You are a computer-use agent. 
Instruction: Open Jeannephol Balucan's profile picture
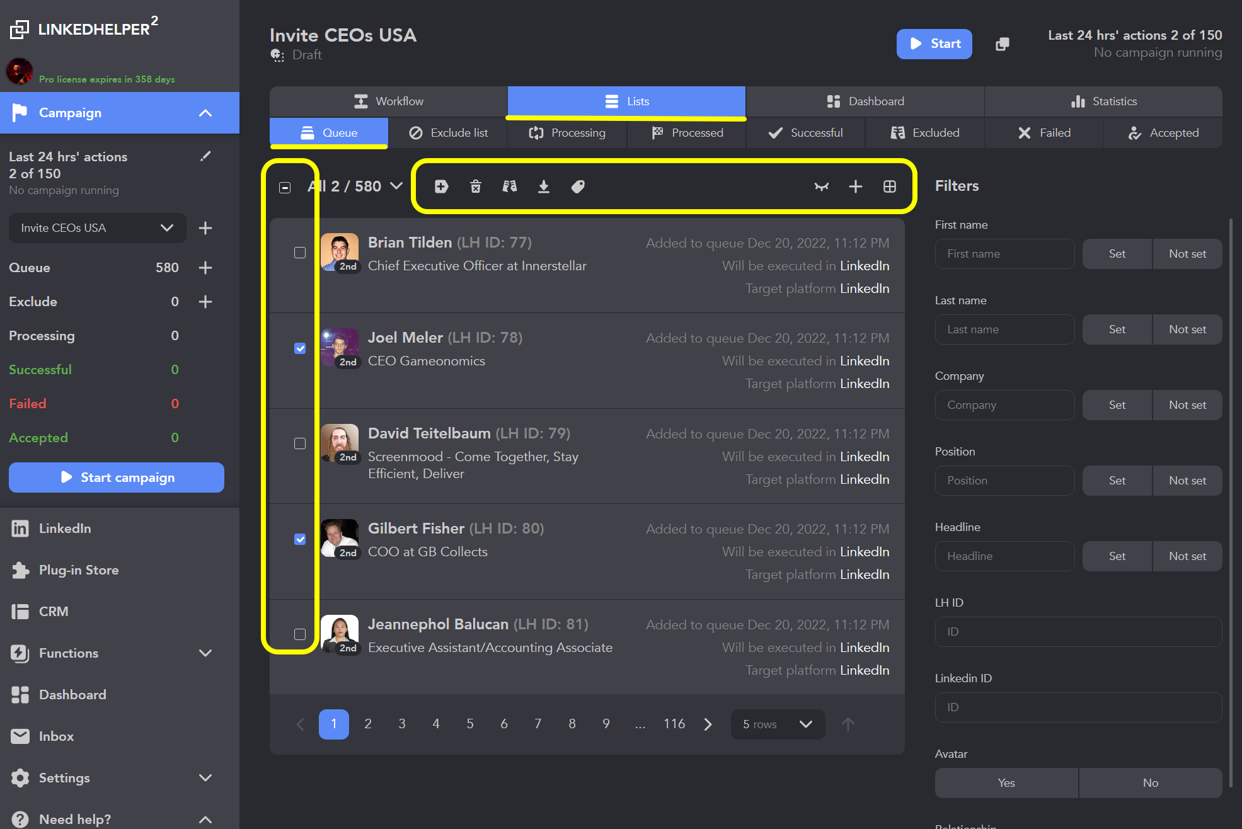coord(340,634)
